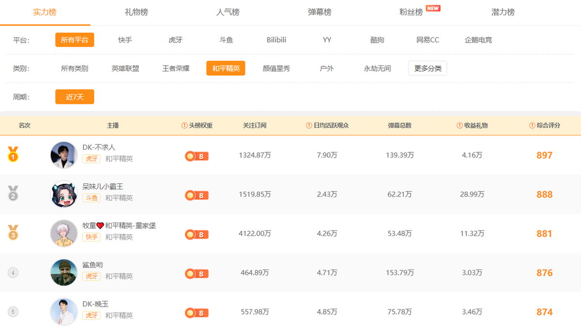This screenshot has height=331, width=581.
Task: Click the level 8 badge next to DK-不求人
Action: pyautogui.click(x=196, y=156)
